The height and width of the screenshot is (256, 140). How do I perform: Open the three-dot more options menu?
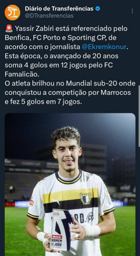tap(132, 11)
